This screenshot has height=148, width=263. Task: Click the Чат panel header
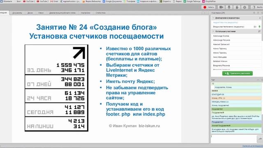(213, 80)
